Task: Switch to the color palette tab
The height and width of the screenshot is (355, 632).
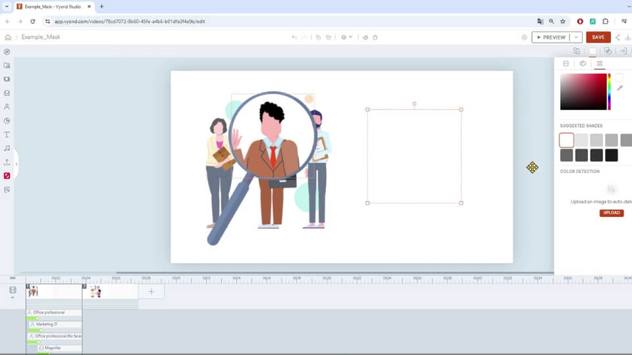Action: click(x=583, y=64)
